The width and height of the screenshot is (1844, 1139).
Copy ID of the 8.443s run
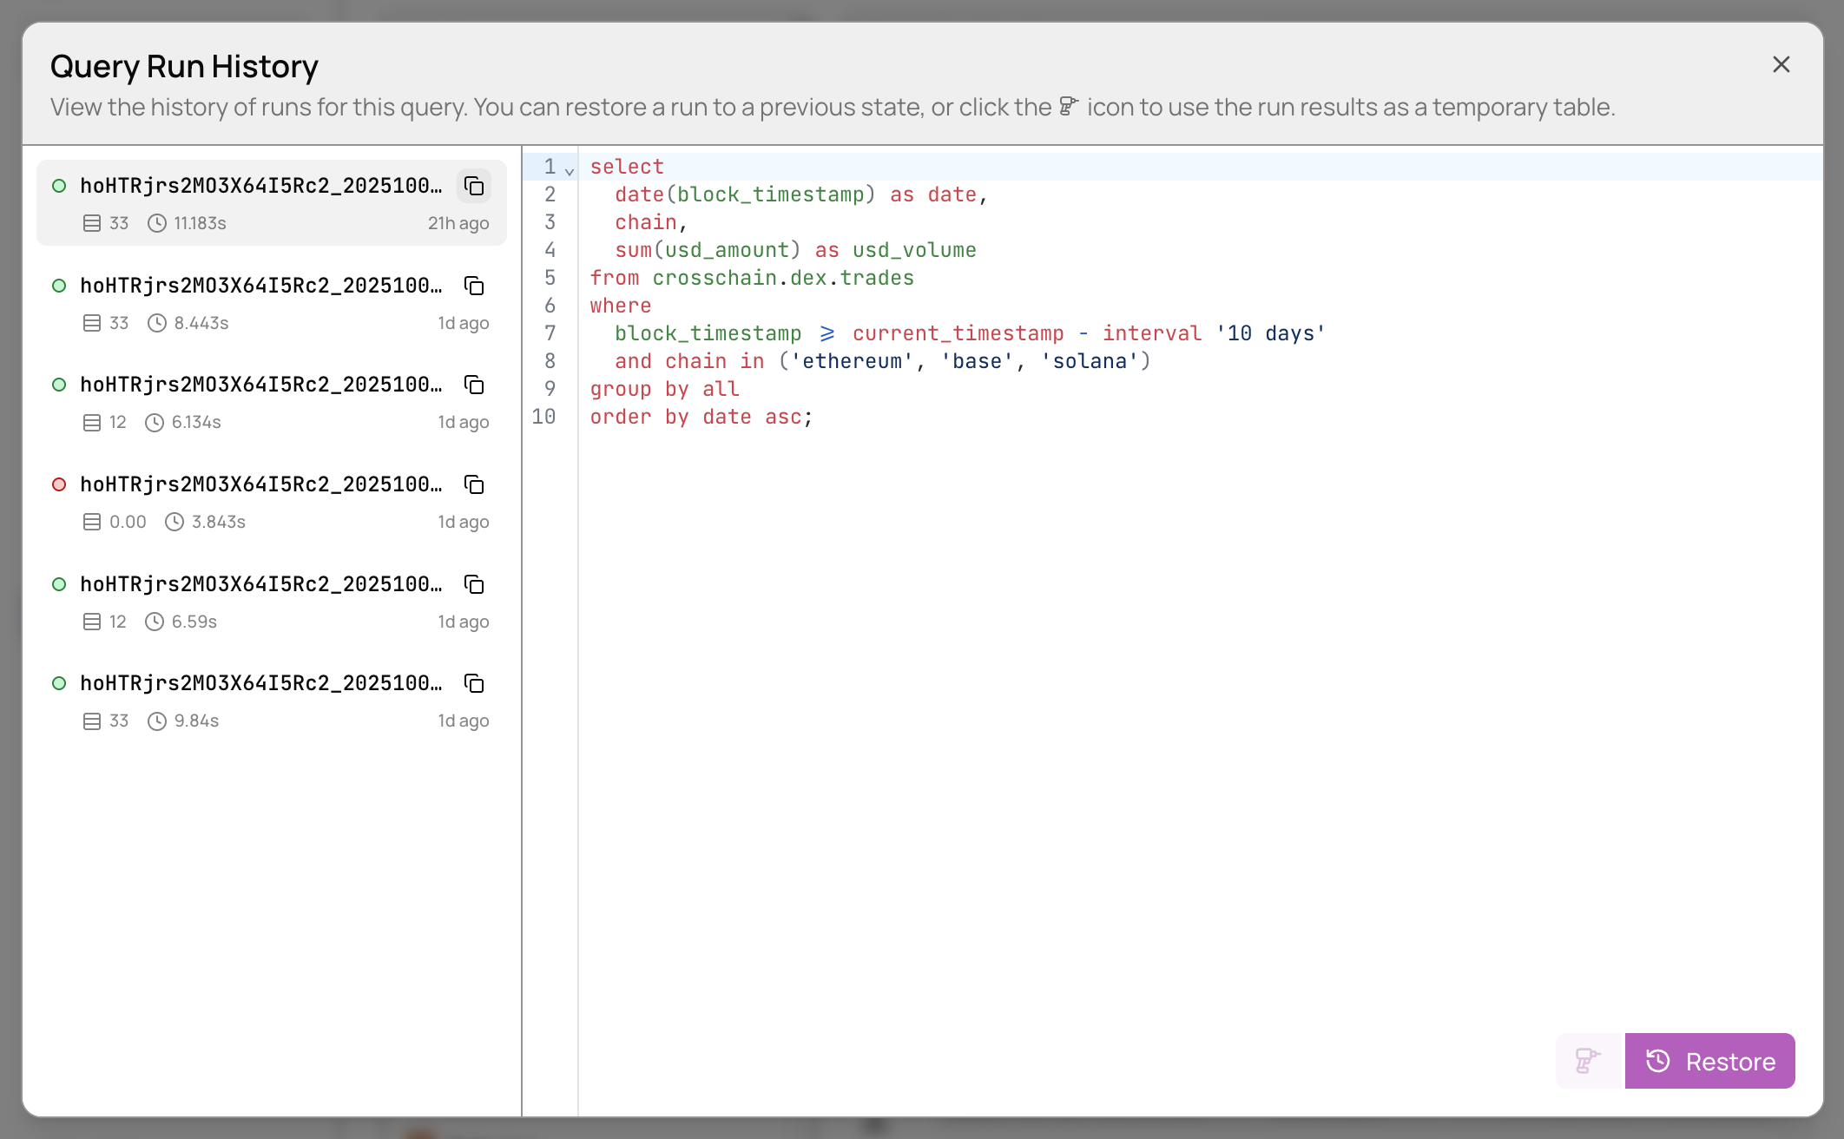474,286
